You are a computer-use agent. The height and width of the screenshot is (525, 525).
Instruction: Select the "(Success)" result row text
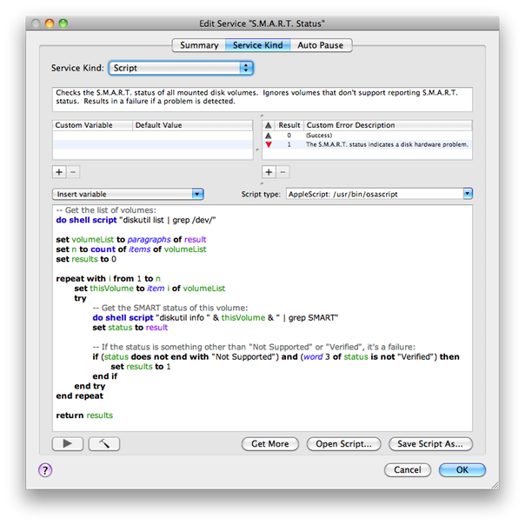(x=319, y=136)
